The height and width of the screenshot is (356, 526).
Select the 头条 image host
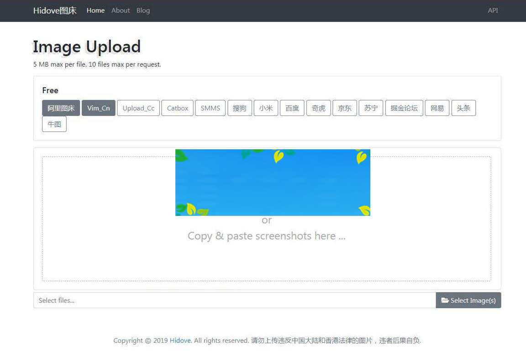[463, 108]
